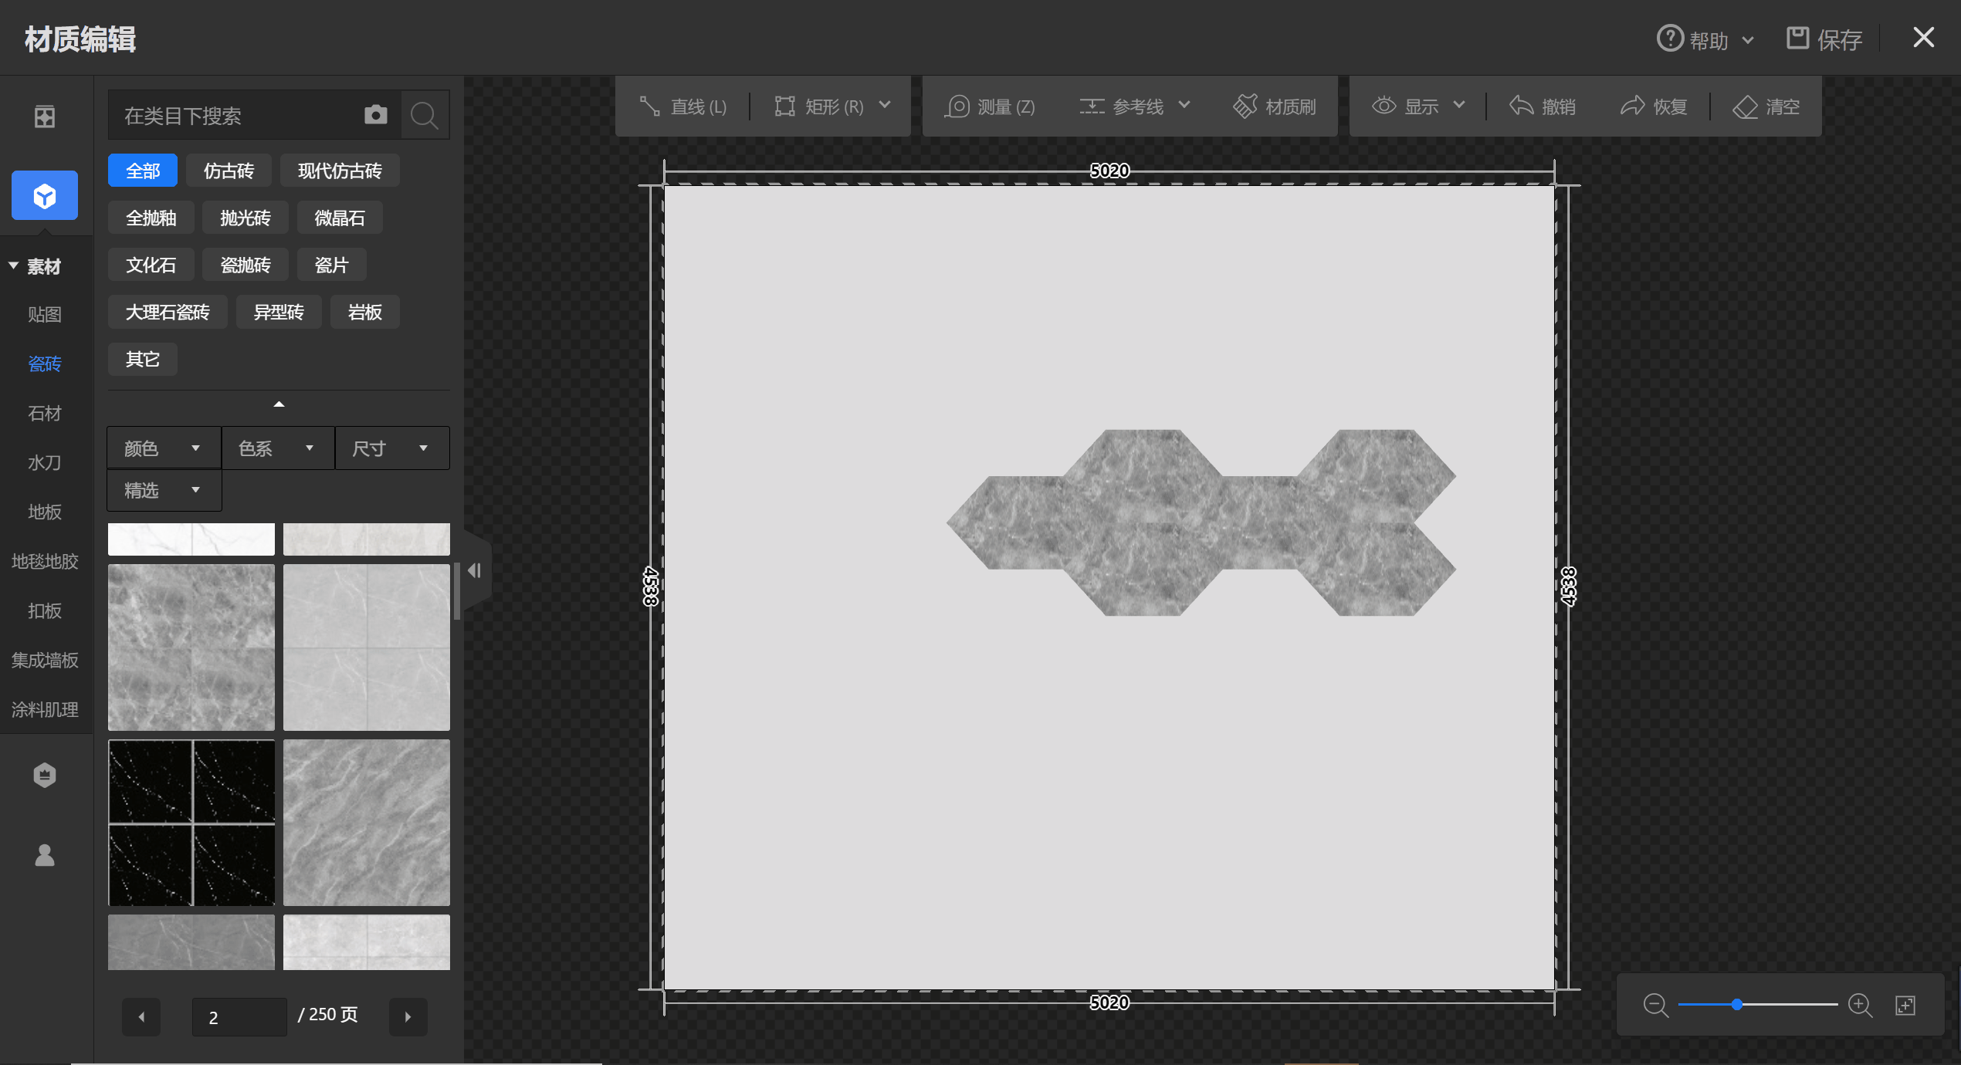The width and height of the screenshot is (1961, 1065).
Task: Select the line drawing tool (直线)
Action: point(683,106)
